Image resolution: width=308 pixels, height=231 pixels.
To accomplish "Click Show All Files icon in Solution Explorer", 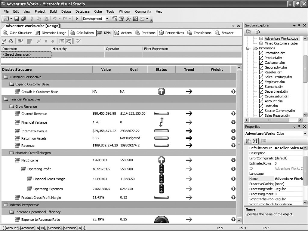I will pos(257,32).
